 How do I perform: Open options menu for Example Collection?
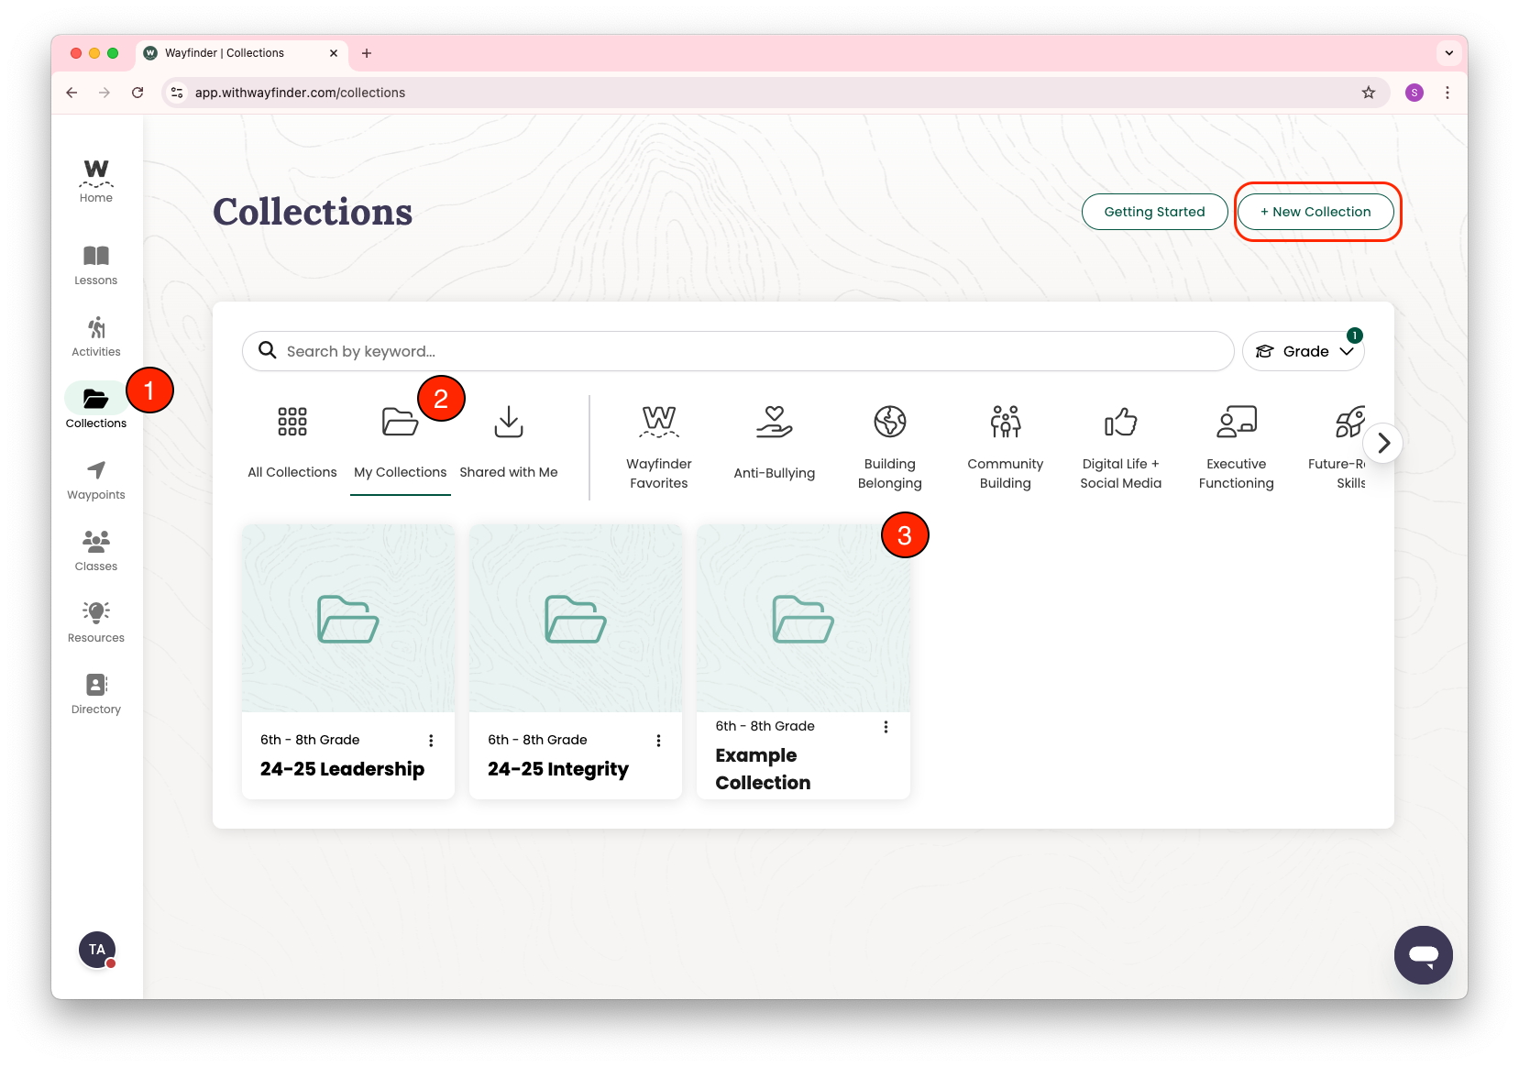tap(886, 727)
